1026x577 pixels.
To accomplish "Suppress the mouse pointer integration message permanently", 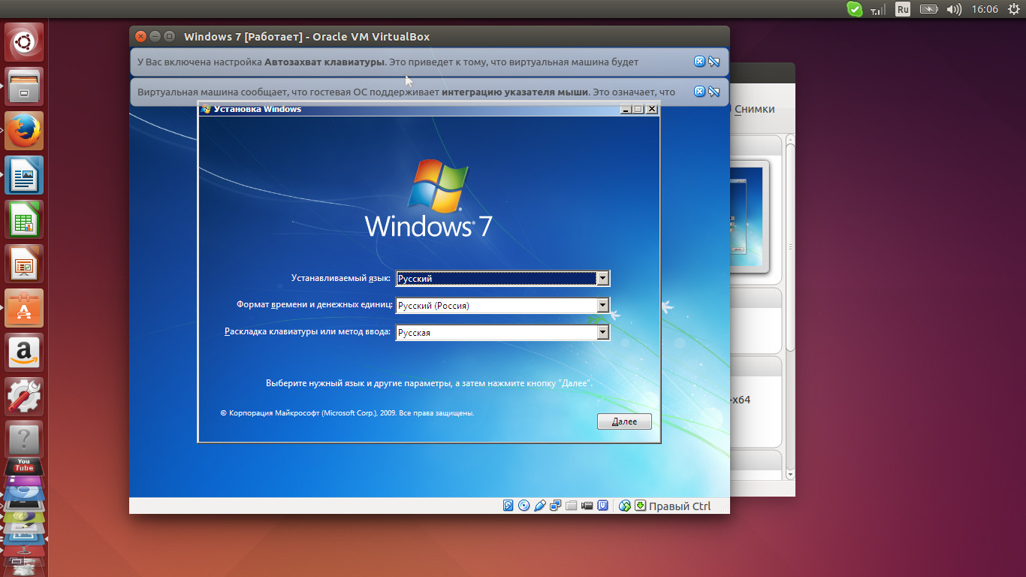I will (x=714, y=92).
